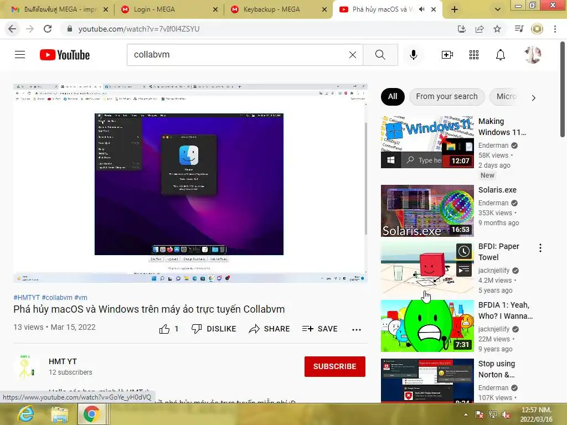The width and height of the screenshot is (567, 425).
Task: Clear the search box text
Action: coord(353,55)
